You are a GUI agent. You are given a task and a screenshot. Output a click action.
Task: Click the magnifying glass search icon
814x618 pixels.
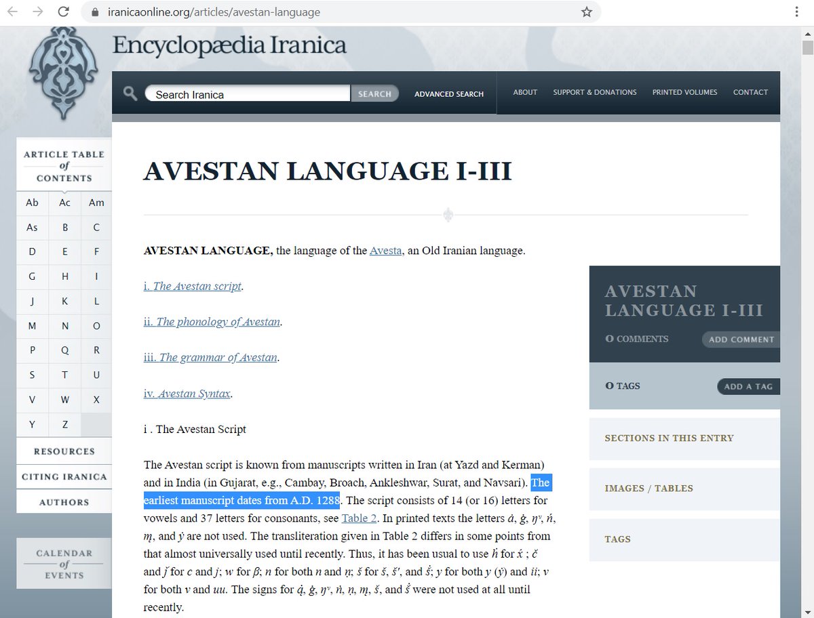pyautogui.click(x=130, y=94)
